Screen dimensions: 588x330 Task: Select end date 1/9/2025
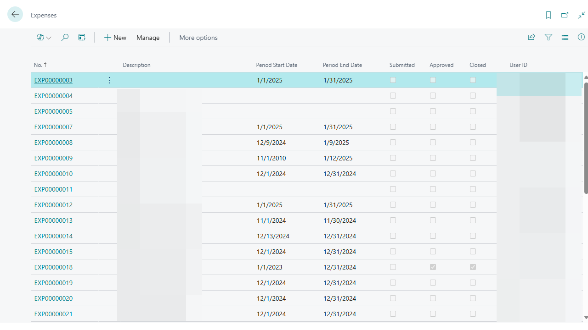(336, 143)
